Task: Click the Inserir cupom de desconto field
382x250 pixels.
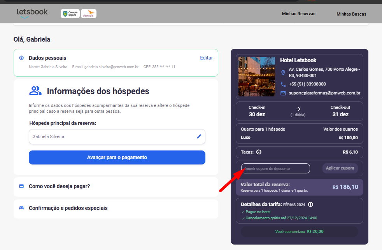Action: [275, 168]
